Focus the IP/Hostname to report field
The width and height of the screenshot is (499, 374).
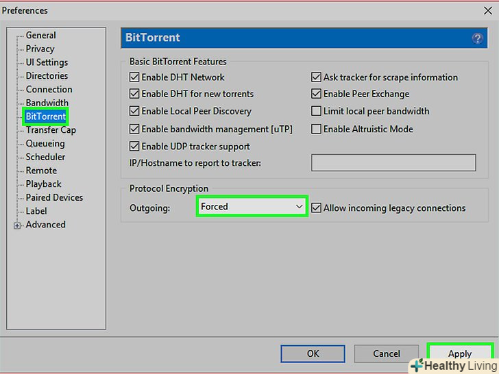click(393, 163)
